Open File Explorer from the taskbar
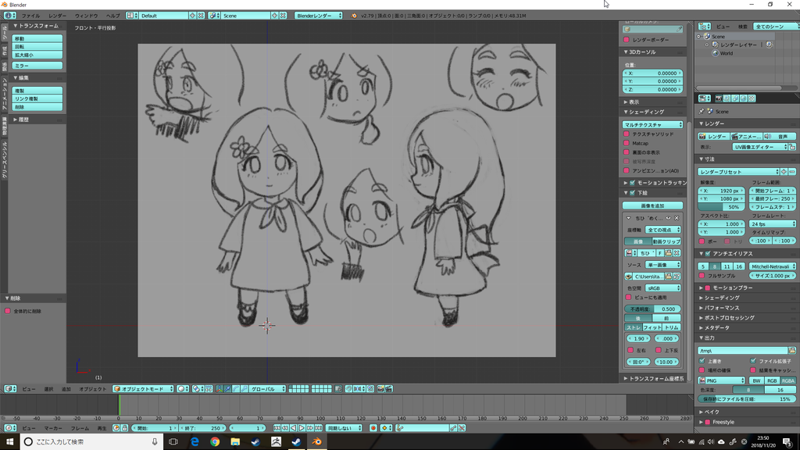This screenshot has width=800, height=450. tap(235, 442)
